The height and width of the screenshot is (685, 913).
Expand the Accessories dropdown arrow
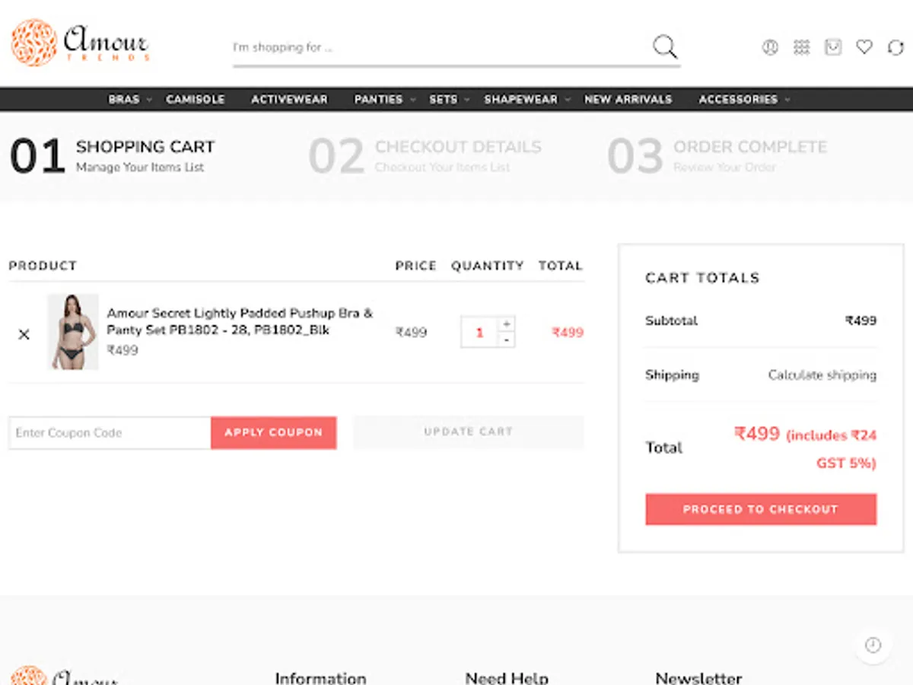click(787, 100)
